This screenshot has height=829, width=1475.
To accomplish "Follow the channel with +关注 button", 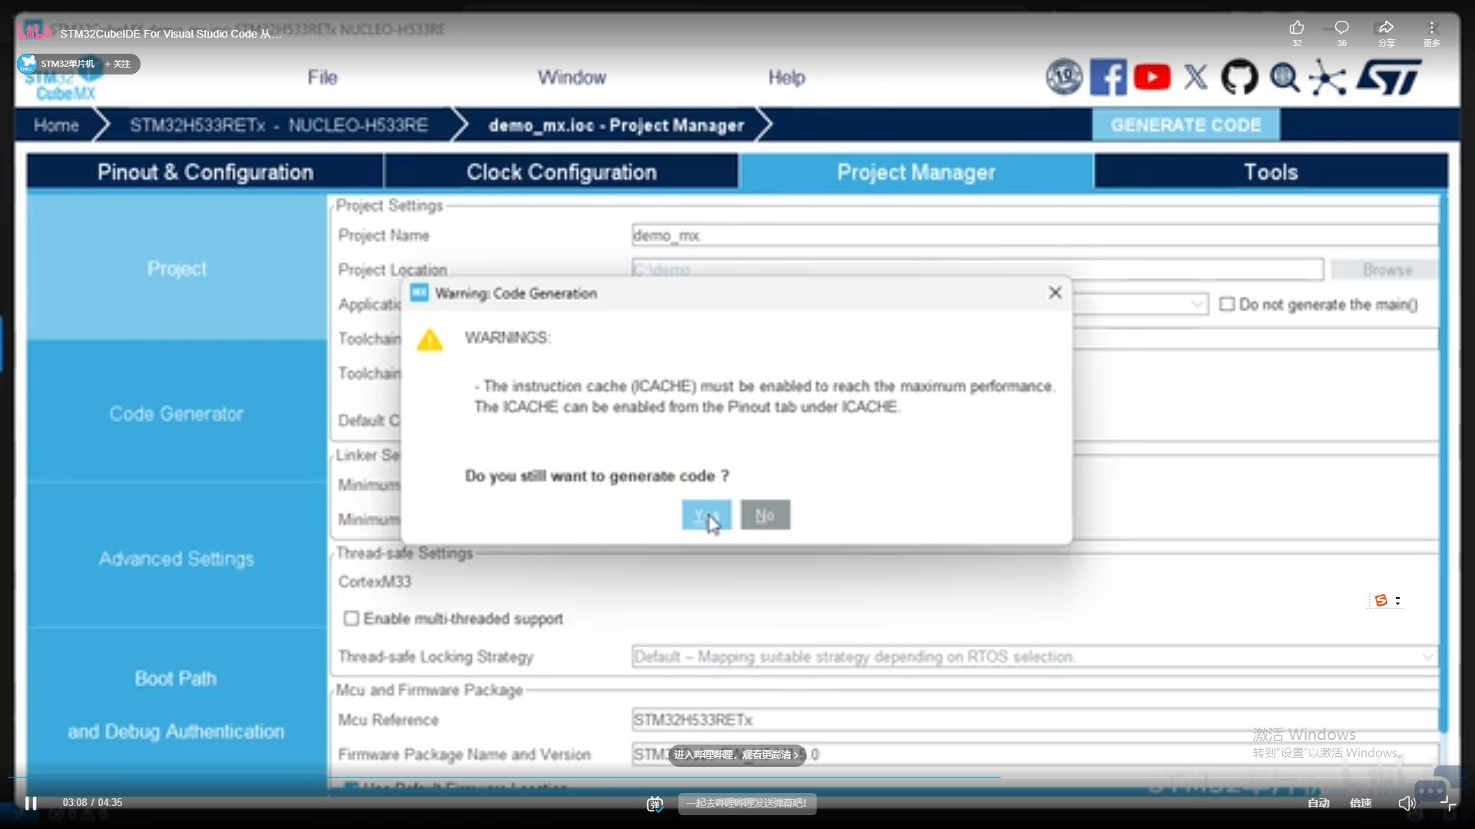I will (118, 64).
